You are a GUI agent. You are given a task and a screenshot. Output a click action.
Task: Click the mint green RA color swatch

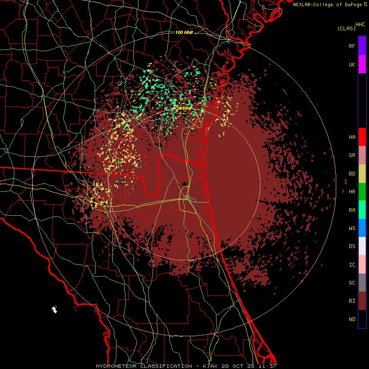362,210
